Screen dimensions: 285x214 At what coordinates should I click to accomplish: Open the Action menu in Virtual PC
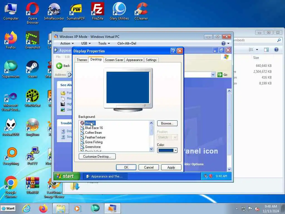[67, 43]
